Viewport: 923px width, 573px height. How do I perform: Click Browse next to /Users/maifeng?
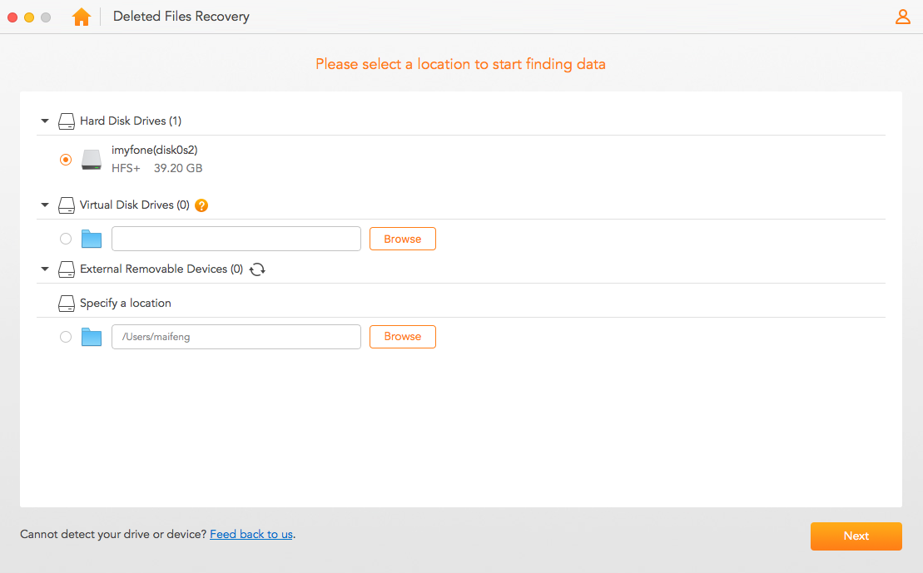402,336
